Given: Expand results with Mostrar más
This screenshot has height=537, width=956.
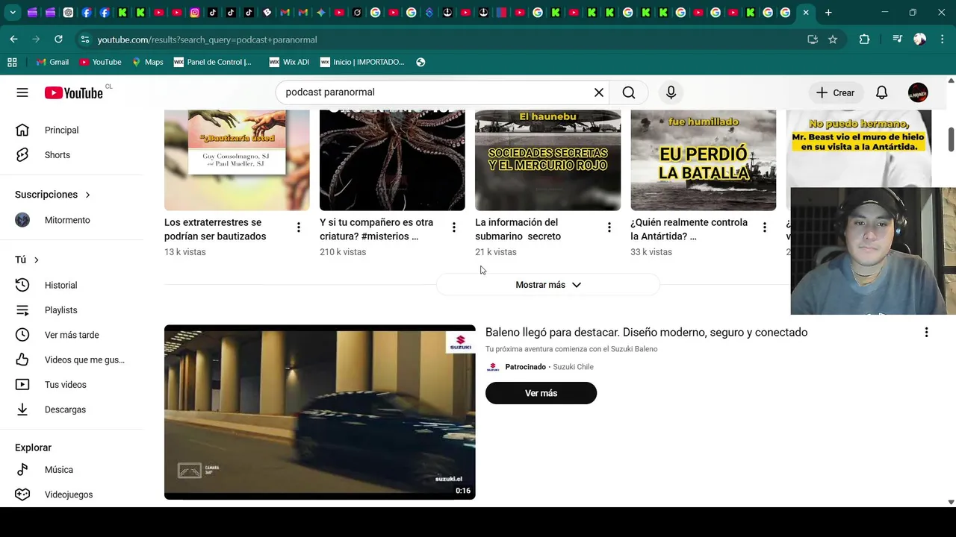Looking at the screenshot, I should pos(548,285).
